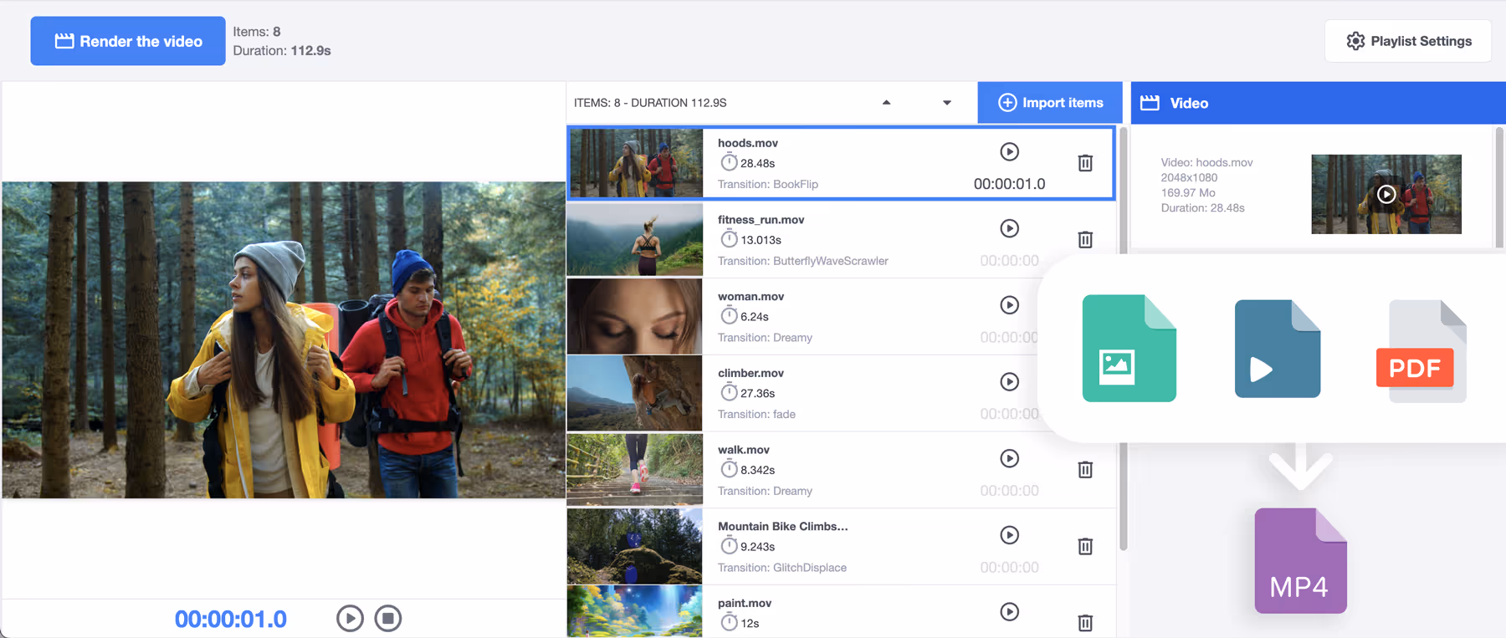Open Playlist Settings

[x=1408, y=41]
